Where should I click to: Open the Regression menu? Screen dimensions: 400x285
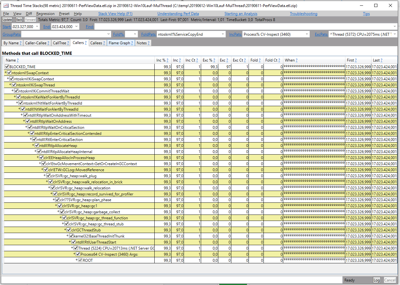[46, 14]
